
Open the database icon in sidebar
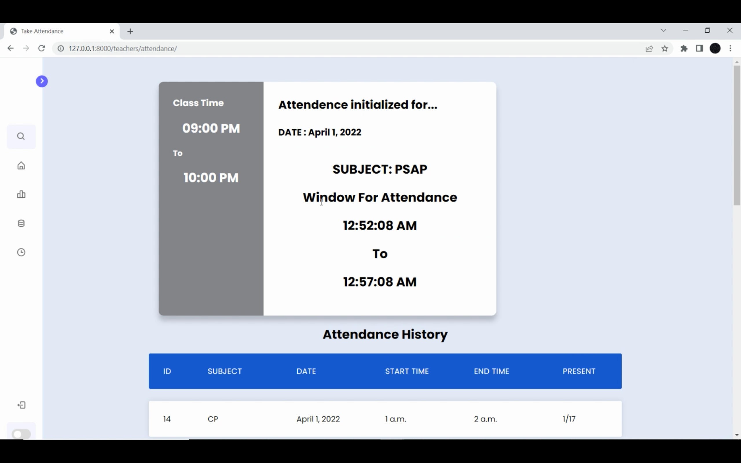[21, 223]
